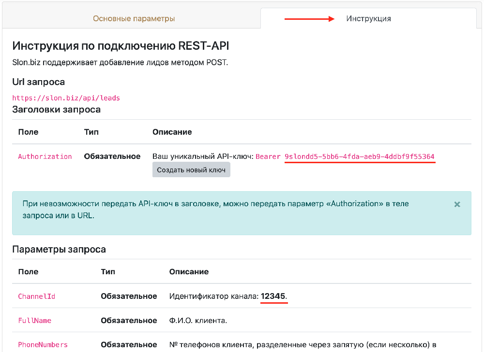This screenshot has width=484, height=352.
Task: Click Обязательное in the ChannelId row
Action: (x=129, y=296)
